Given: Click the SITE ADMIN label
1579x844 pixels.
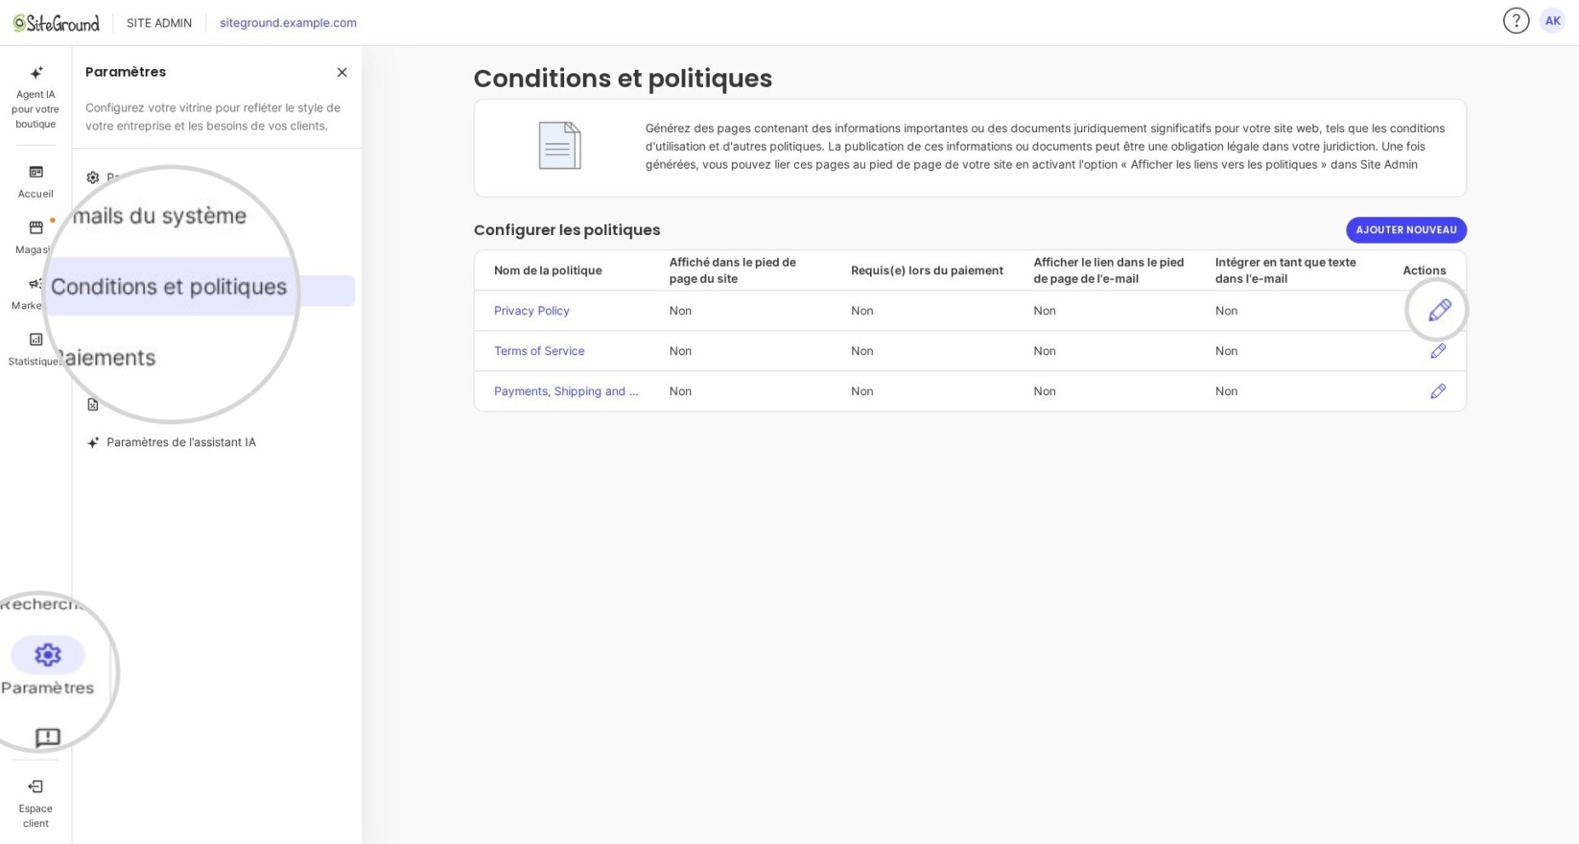Looking at the screenshot, I should point(159,23).
